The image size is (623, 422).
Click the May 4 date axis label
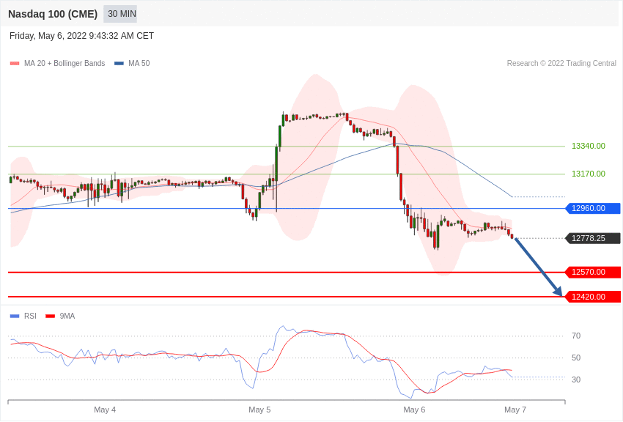click(x=105, y=410)
